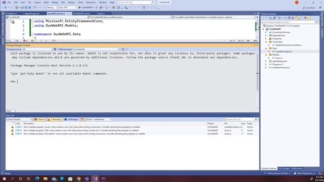
Task: Open the Windows Start menu
Action: point(4,178)
